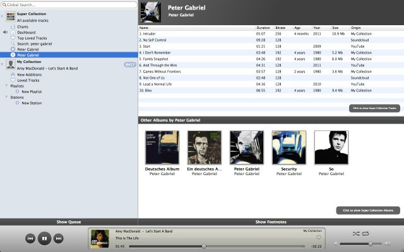The width and height of the screenshot is (404, 252).
Task: Open Top Loved Tracks
Action: [32, 38]
